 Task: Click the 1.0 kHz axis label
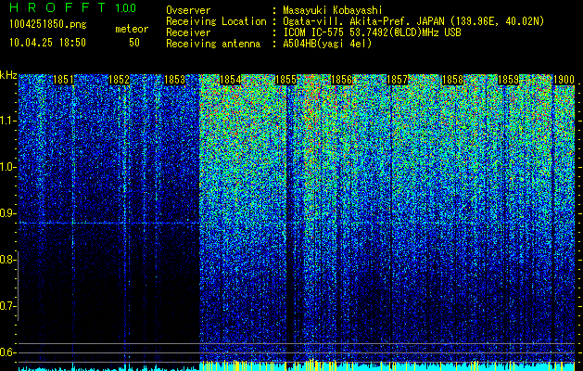[x=7, y=167]
